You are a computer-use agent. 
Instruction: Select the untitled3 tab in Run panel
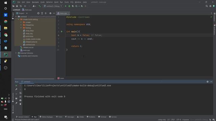(x=27, y=82)
